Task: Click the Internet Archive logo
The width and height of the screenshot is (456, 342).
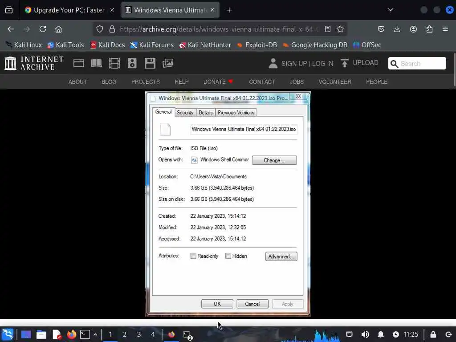Action: (34, 63)
